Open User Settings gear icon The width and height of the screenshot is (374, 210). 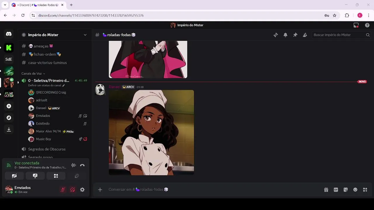82,190
